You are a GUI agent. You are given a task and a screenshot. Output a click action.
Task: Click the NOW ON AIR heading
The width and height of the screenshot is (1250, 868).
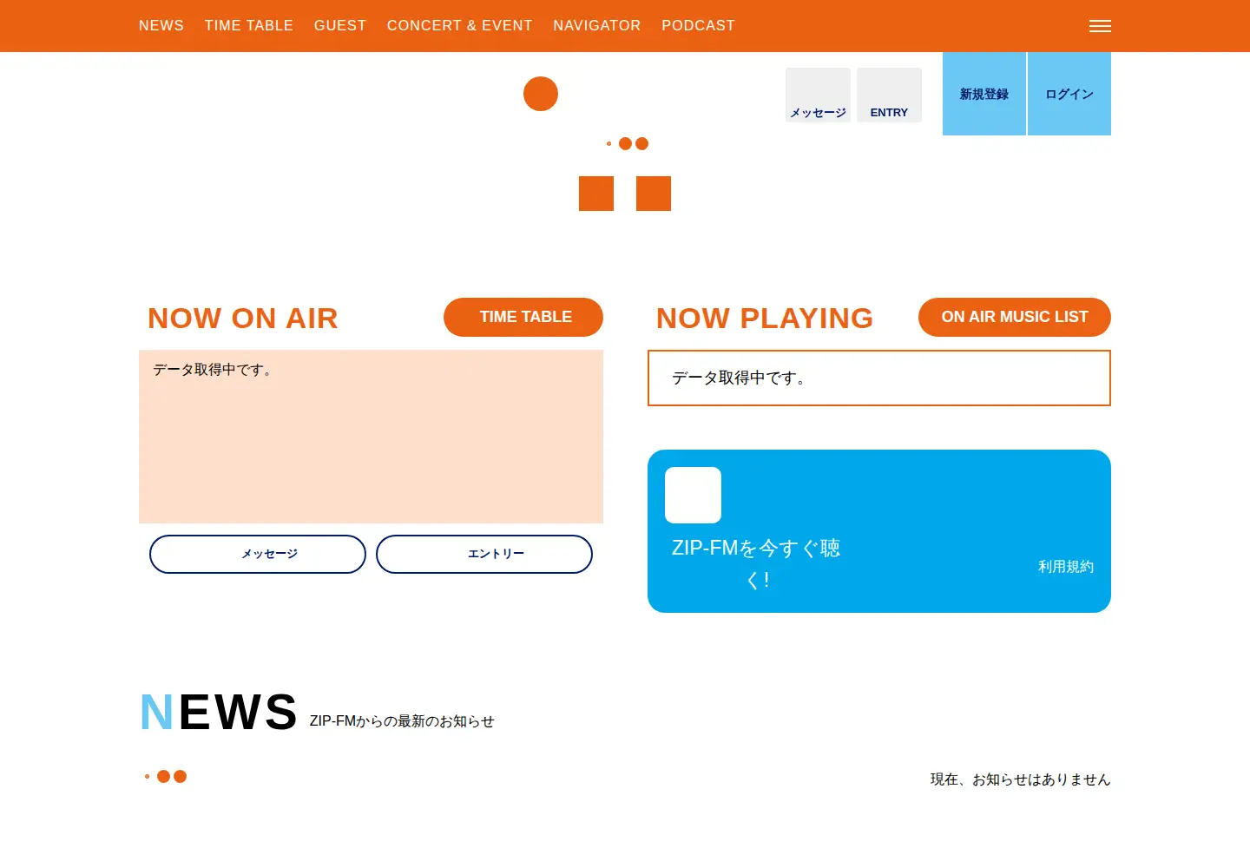click(x=243, y=319)
